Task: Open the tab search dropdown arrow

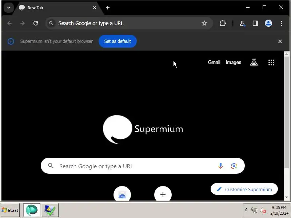Action: pos(8,8)
